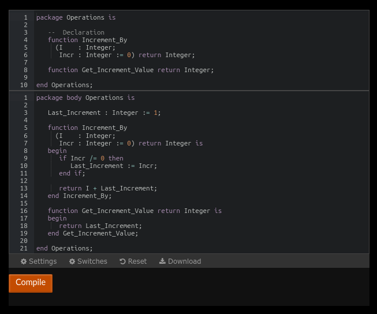Click the divider between the two code editors
This screenshot has height=314, width=377.
(x=189, y=91)
